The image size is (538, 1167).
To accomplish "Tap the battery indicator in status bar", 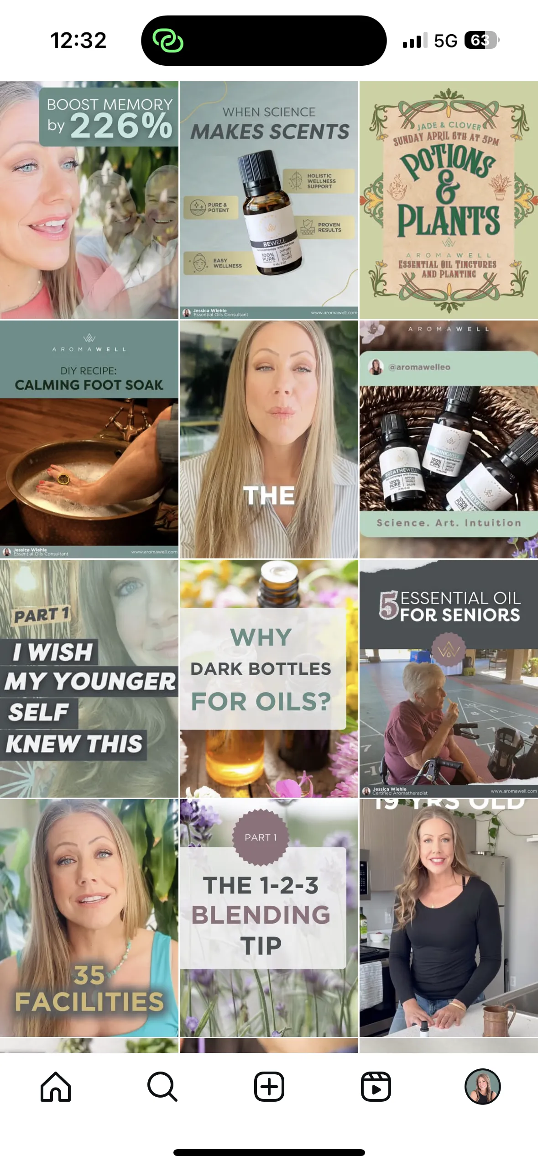I will pos(482,40).
